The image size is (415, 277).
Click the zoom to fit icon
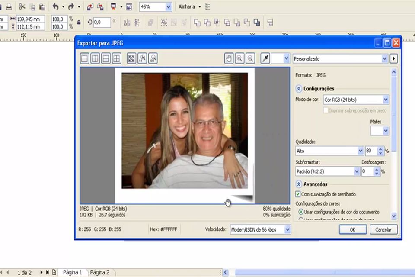point(131,58)
